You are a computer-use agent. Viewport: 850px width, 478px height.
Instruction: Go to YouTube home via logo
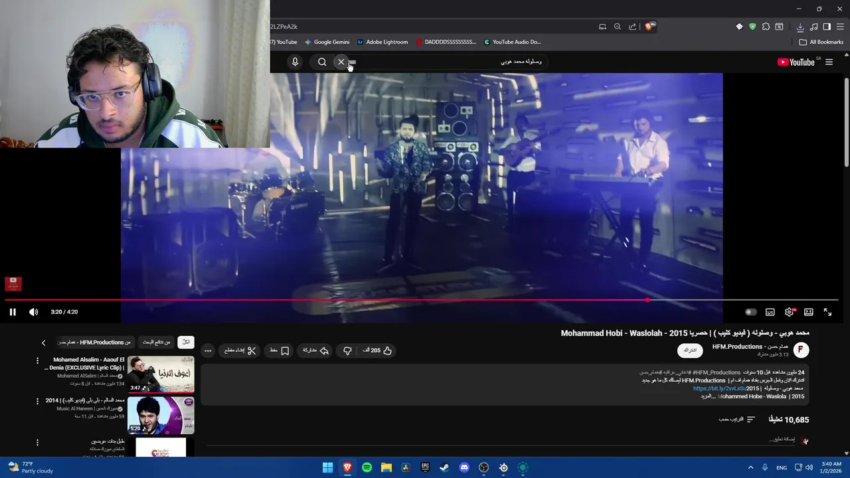pyautogui.click(x=796, y=62)
